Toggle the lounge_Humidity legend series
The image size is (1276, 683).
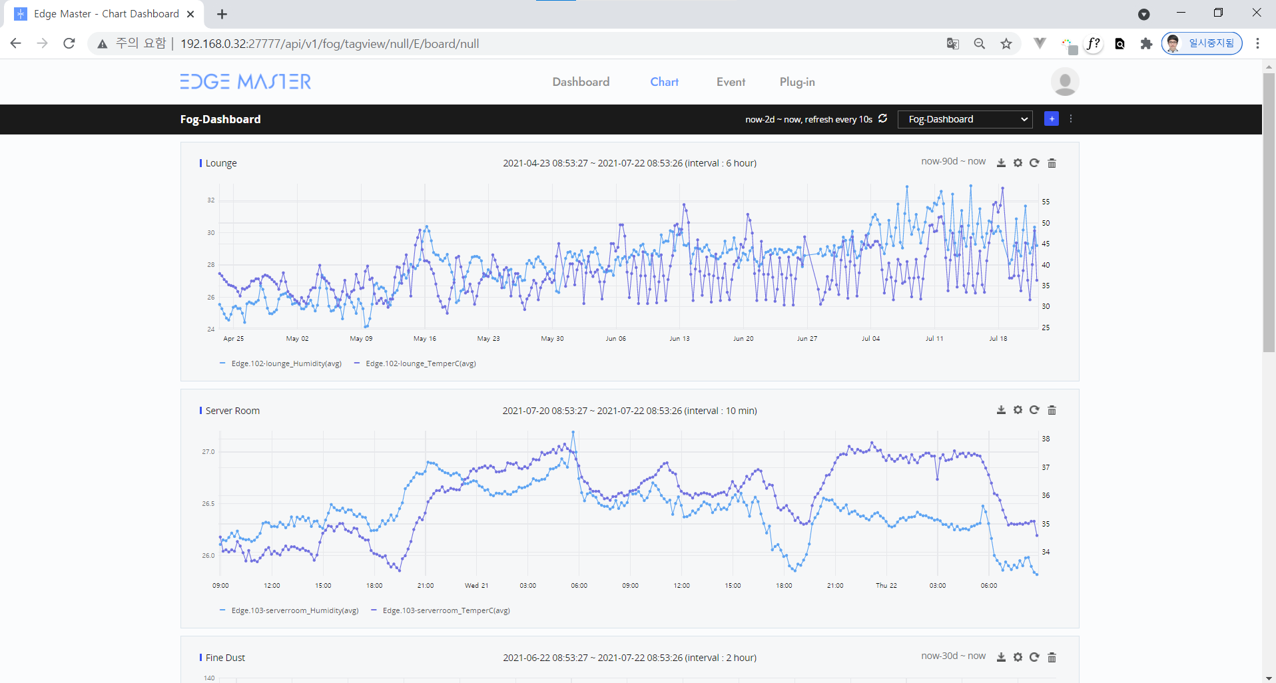(x=280, y=363)
